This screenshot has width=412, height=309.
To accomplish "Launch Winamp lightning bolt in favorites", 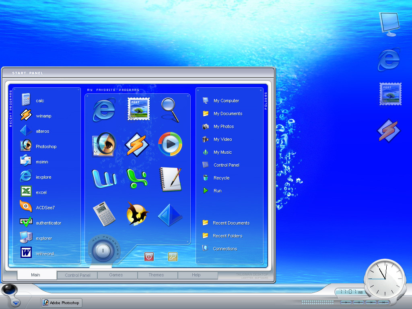I will tap(137, 144).
